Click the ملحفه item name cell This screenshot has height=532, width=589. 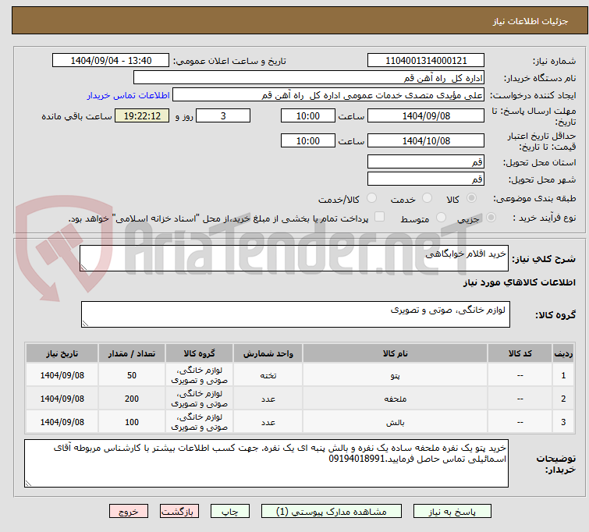coord(396,399)
